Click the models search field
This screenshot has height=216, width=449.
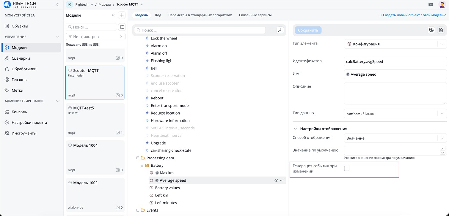(91, 27)
